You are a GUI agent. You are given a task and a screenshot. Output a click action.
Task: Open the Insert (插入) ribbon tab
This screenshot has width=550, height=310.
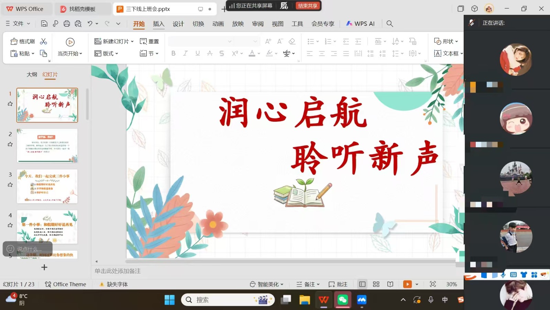[158, 24]
